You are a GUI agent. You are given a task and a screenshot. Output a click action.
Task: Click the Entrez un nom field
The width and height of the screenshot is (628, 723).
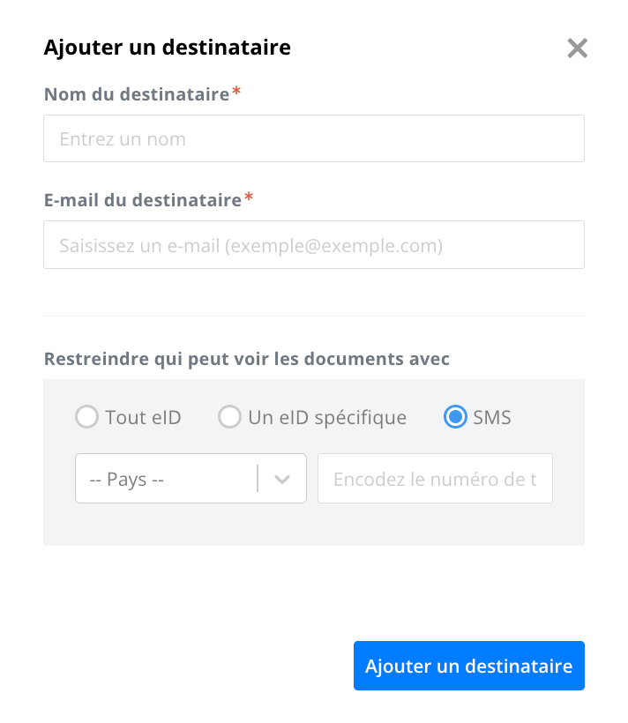[314, 138]
